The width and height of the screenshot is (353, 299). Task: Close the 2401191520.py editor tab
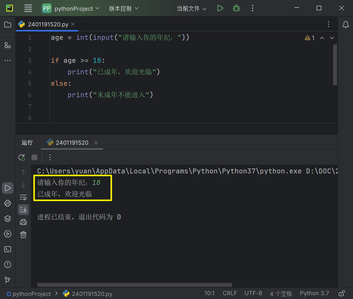pos(73,24)
